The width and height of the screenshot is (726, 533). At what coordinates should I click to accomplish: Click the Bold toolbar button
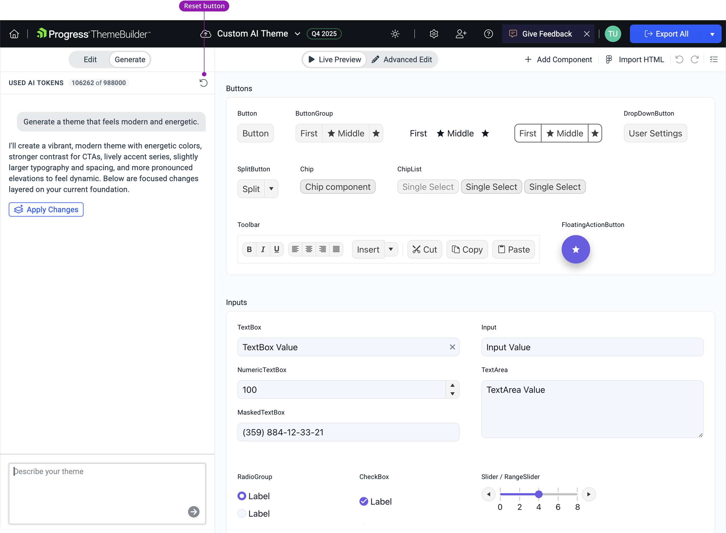click(249, 249)
